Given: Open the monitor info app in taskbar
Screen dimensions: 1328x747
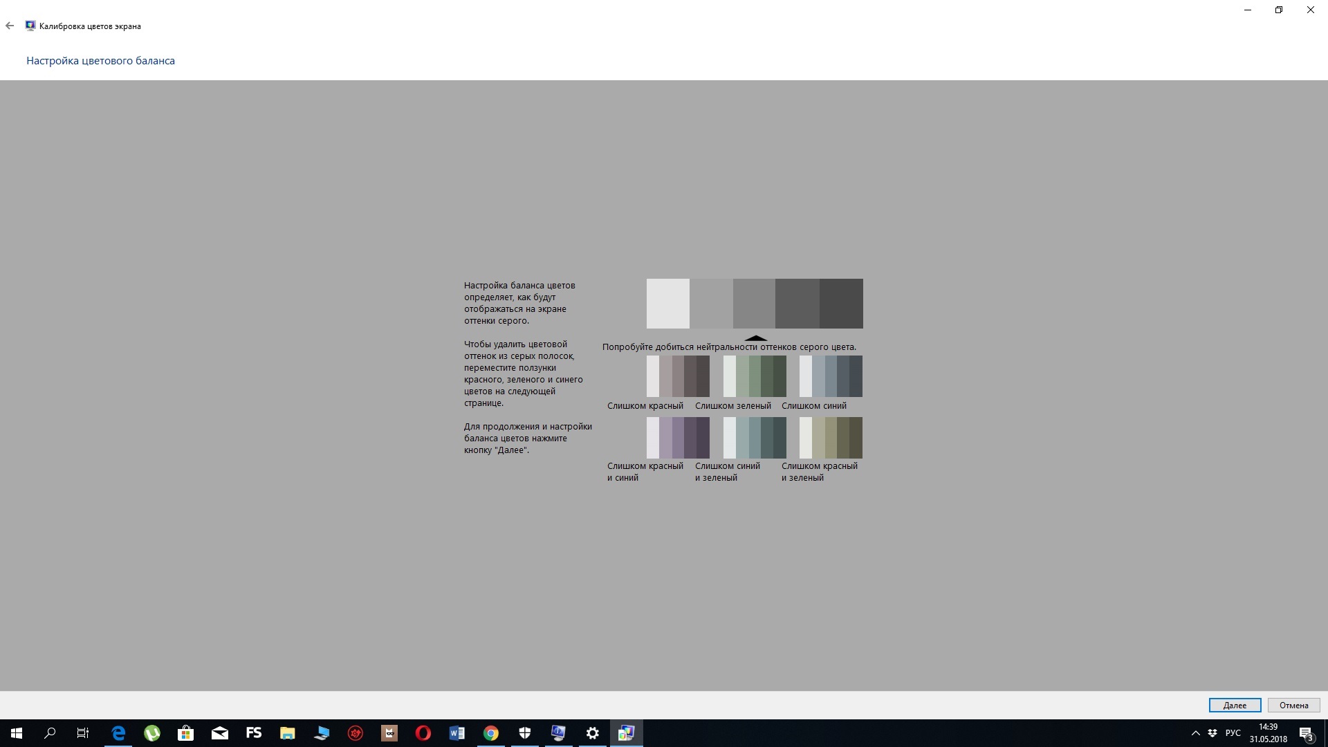Looking at the screenshot, I should 558,733.
